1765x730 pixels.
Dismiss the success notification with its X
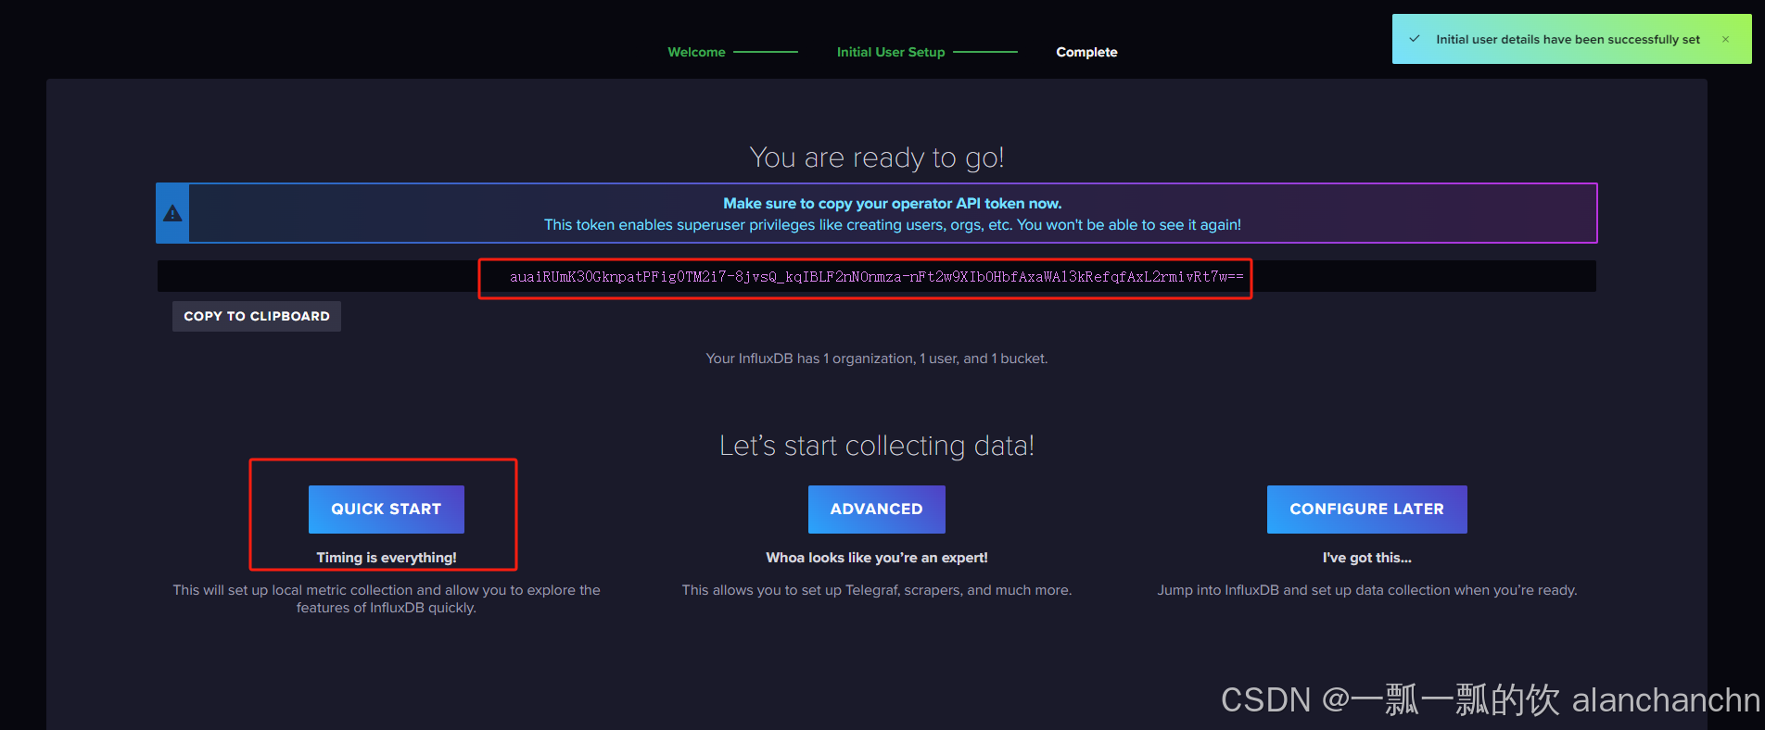tap(1725, 39)
